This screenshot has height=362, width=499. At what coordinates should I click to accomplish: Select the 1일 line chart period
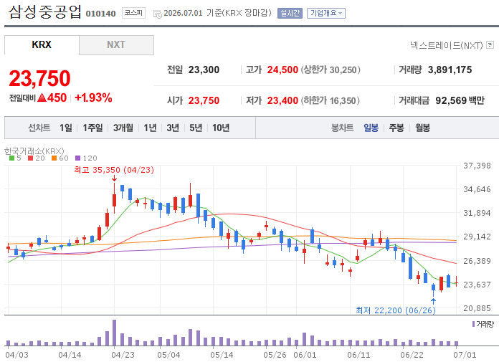coord(66,128)
